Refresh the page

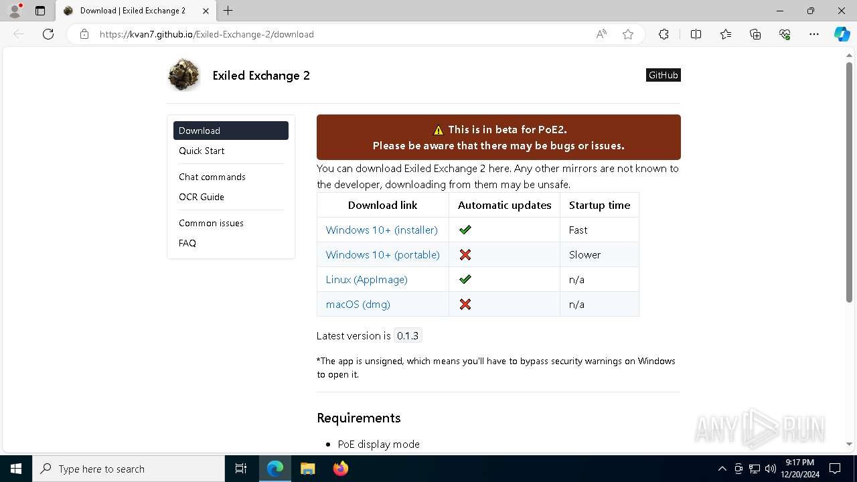pos(48,34)
